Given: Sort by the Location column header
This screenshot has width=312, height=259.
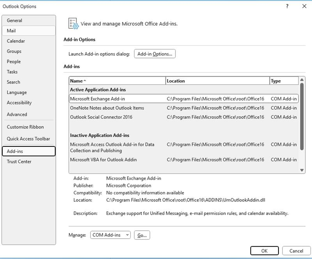Looking at the screenshot, I should 218,81.
